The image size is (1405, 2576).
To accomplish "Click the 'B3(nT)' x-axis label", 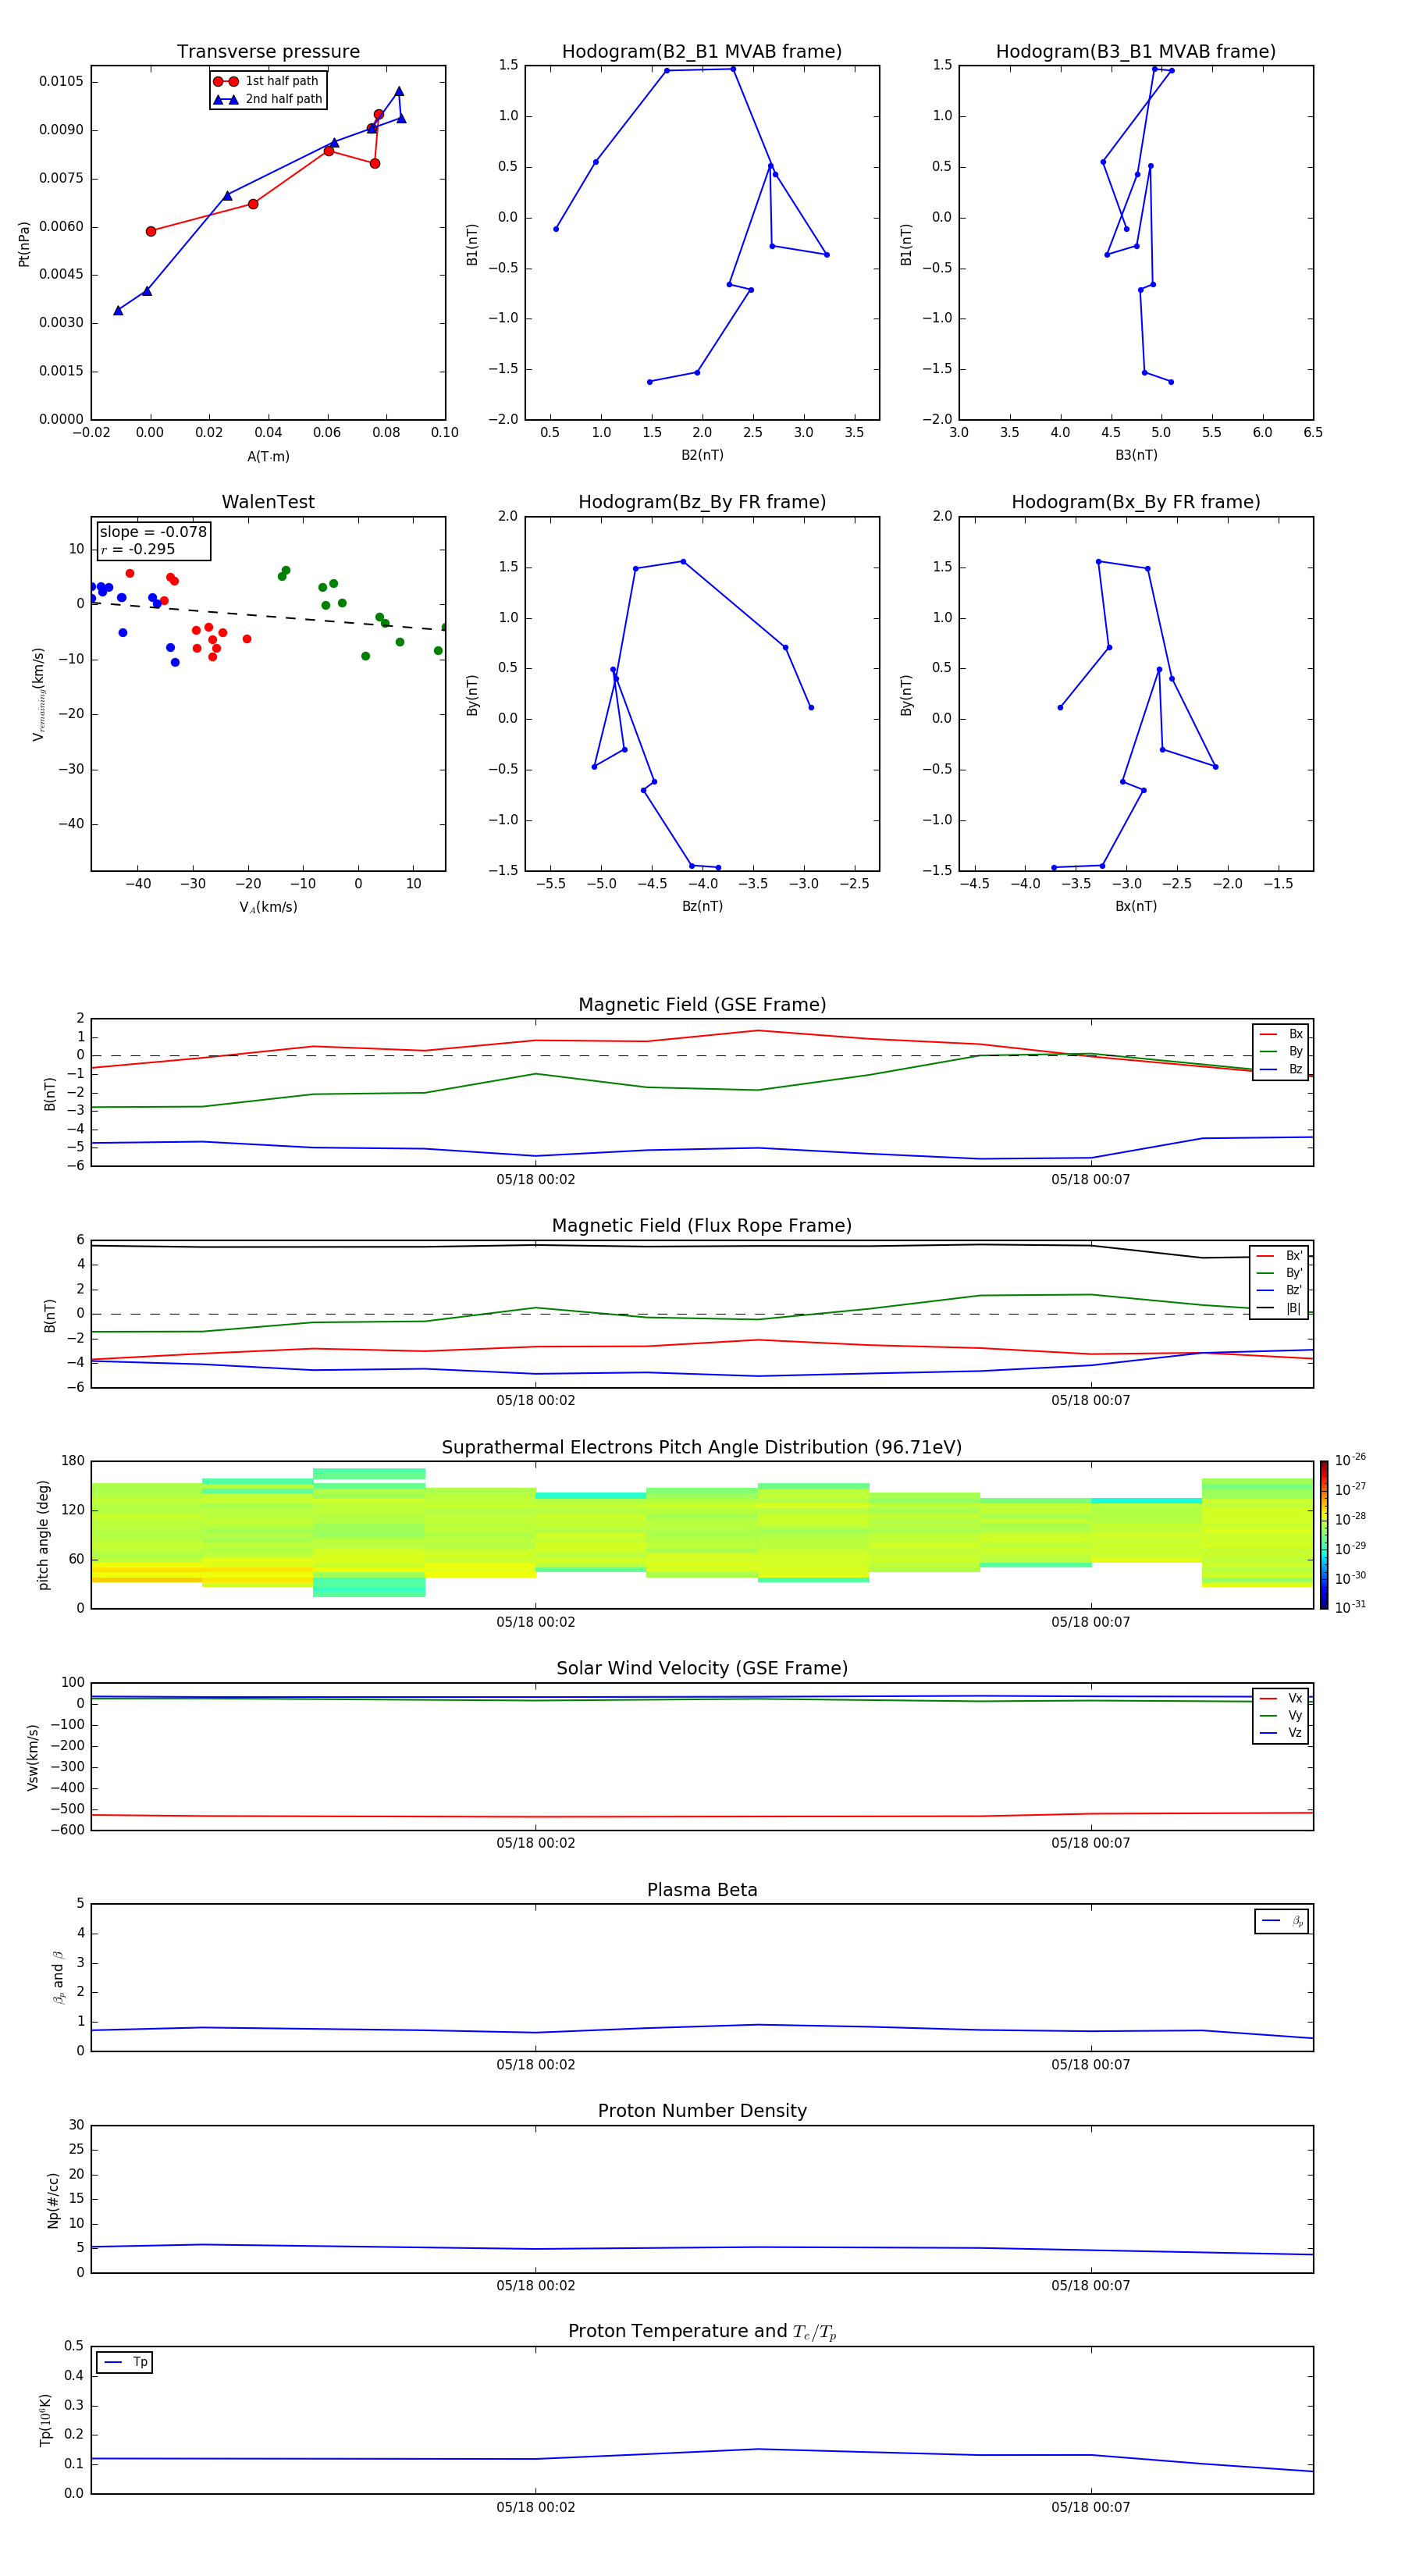I will point(1136,455).
